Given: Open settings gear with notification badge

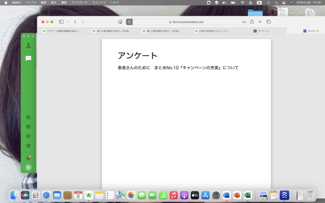Looking at the screenshot, I should tap(29, 158).
